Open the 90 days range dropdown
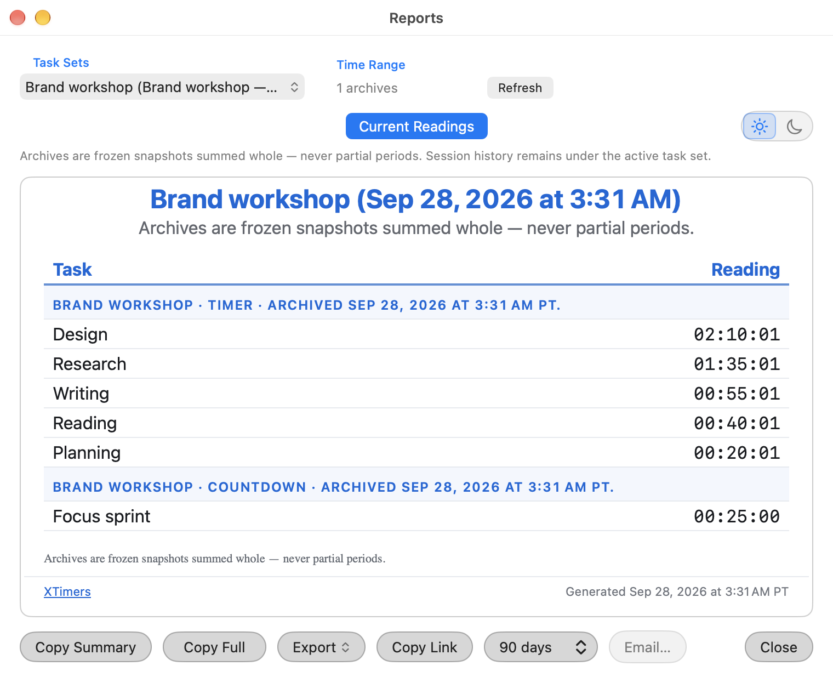Image resolution: width=833 pixels, height=683 pixels. [x=540, y=647]
